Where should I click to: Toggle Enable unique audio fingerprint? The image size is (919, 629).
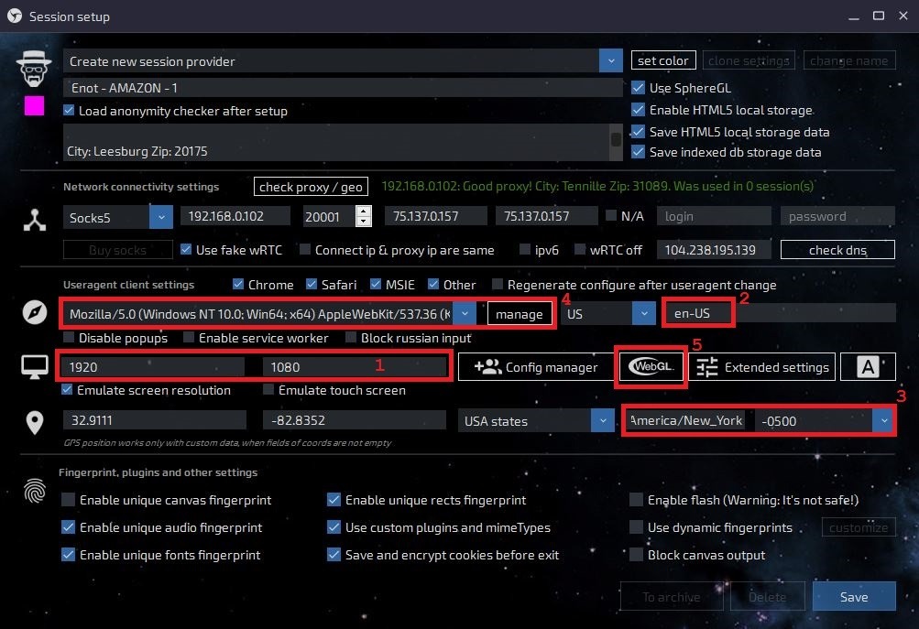(x=68, y=527)
